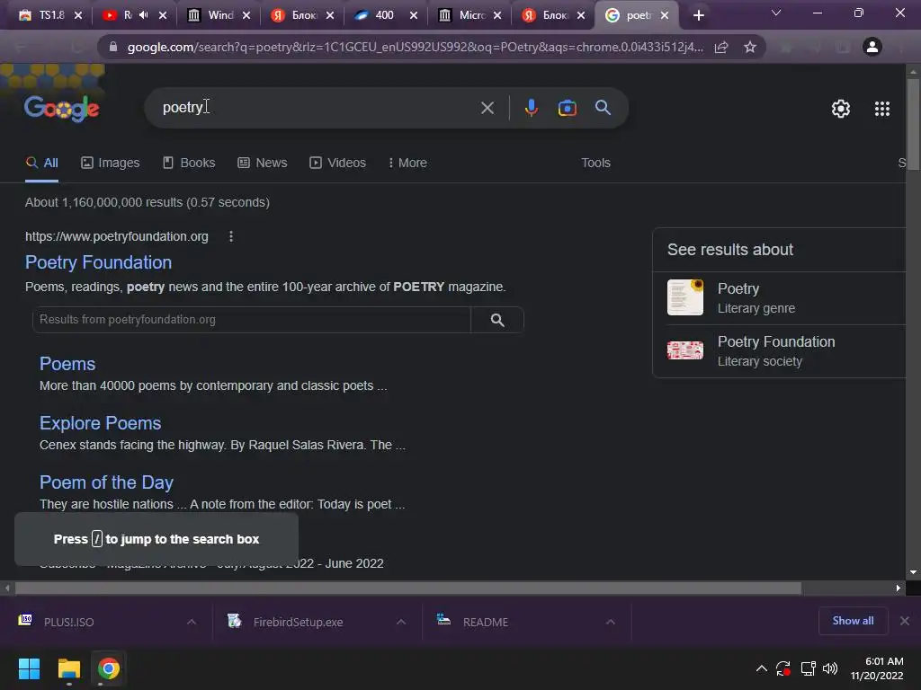
Task: Open the tab search chevron
Action: click(776, 13)
